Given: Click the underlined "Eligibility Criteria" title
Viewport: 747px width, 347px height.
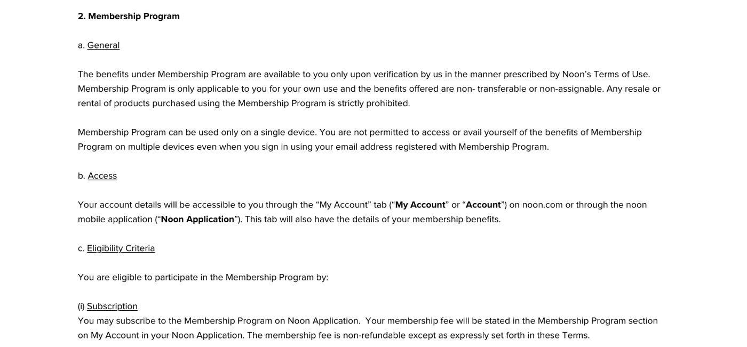Looking at the screenshot, I should (121, 248).
